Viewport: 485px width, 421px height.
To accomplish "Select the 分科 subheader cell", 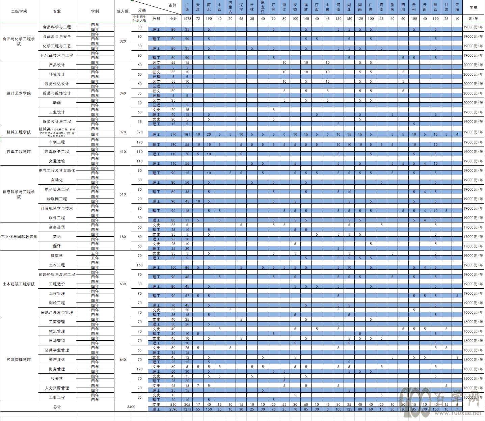I will [x=157, y=19].
